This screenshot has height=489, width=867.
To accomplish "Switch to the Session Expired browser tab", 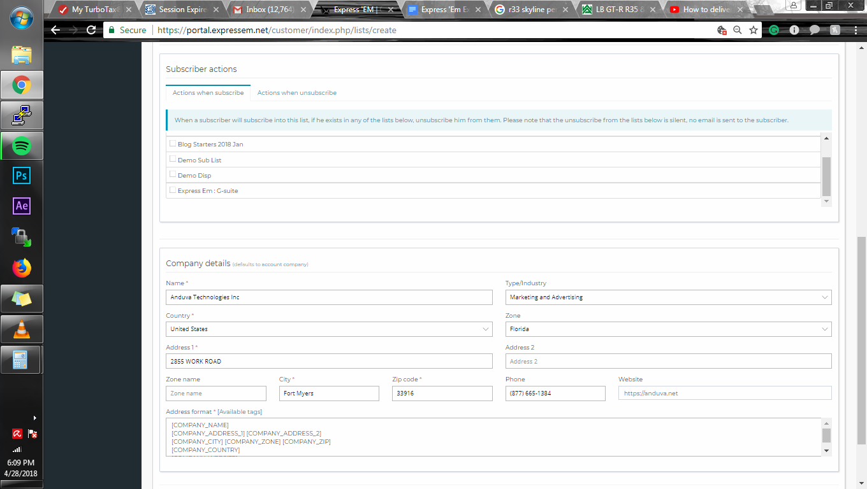I will [182, 10].
